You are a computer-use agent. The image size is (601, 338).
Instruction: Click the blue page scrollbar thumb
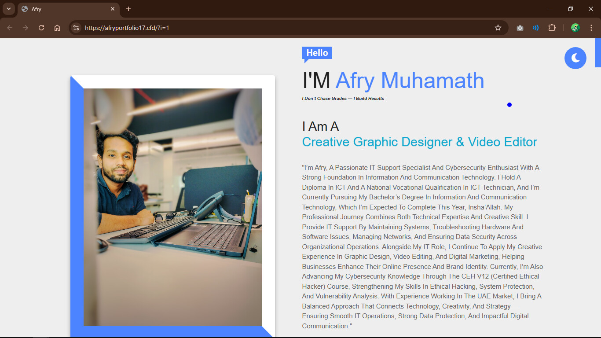[598, 53]
